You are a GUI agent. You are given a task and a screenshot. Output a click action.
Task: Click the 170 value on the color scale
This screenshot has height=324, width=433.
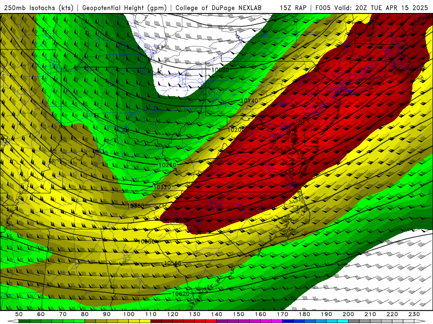[x=282, y=314]
